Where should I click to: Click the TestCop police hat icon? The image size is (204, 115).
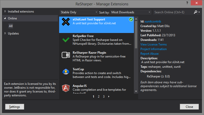click(66, 72)
